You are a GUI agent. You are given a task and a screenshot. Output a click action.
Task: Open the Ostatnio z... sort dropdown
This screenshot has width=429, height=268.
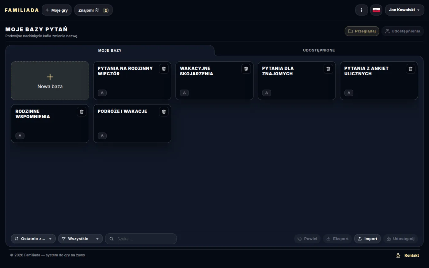tap(33, 239)
